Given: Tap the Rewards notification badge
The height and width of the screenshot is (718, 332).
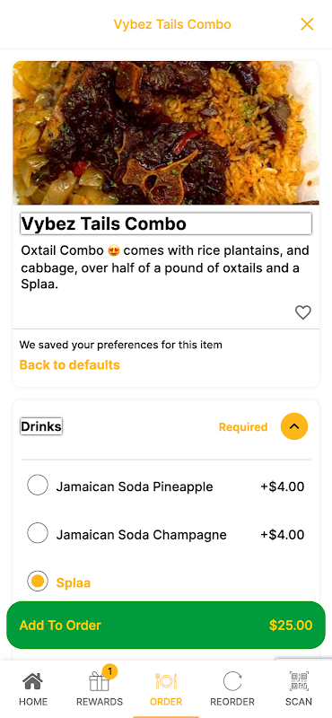Looking at the screenshot, I should (109, 671).
